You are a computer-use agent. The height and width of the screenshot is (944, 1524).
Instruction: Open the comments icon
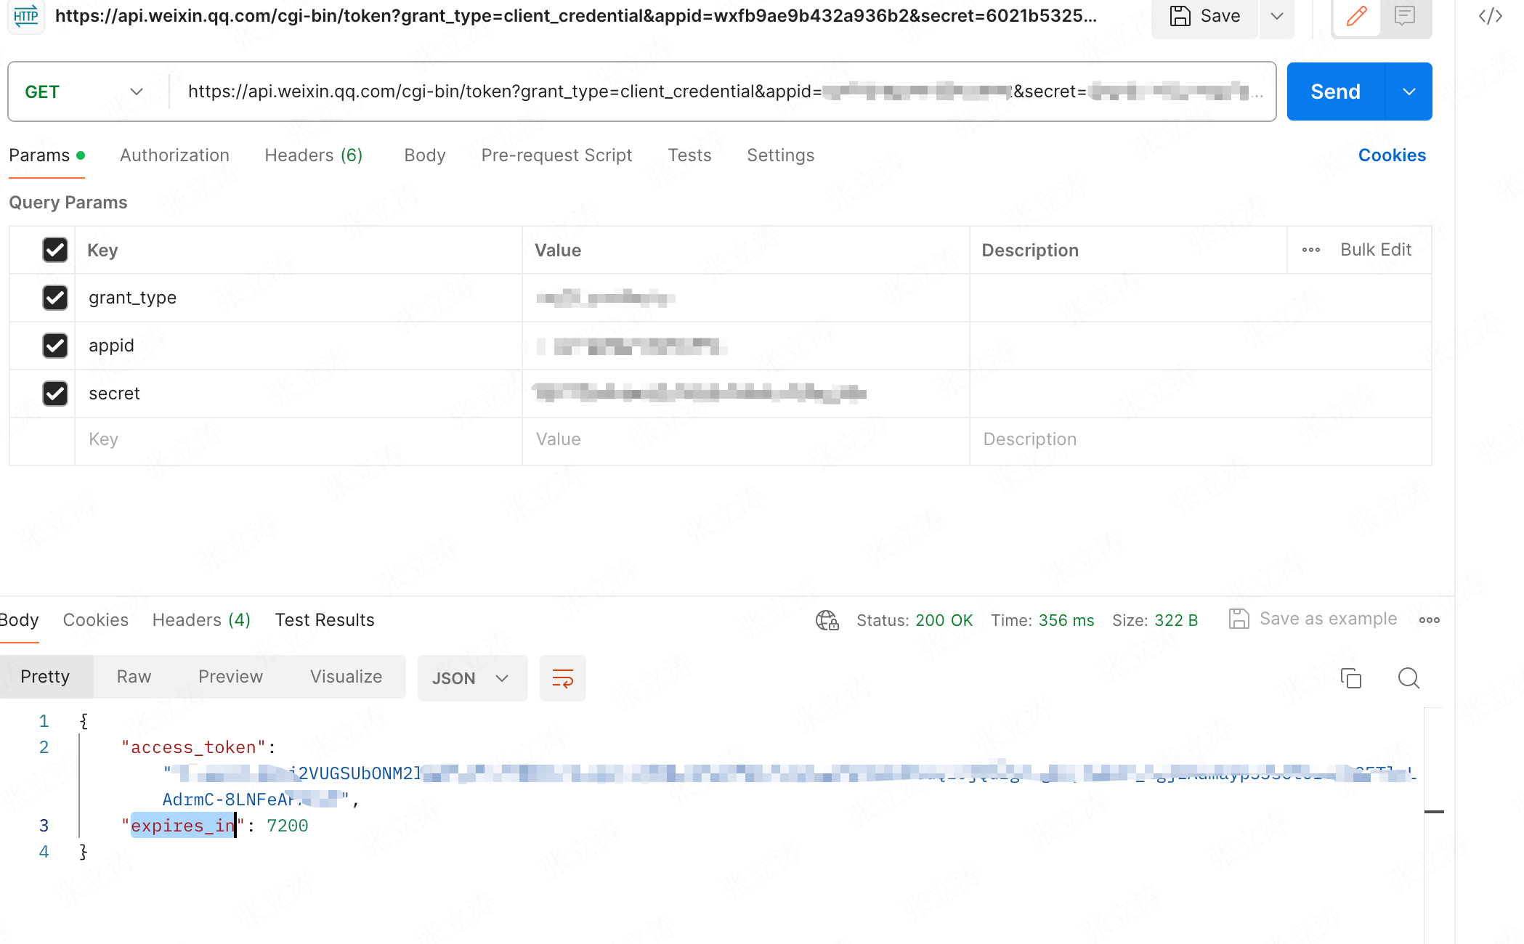pos(1405,16)
